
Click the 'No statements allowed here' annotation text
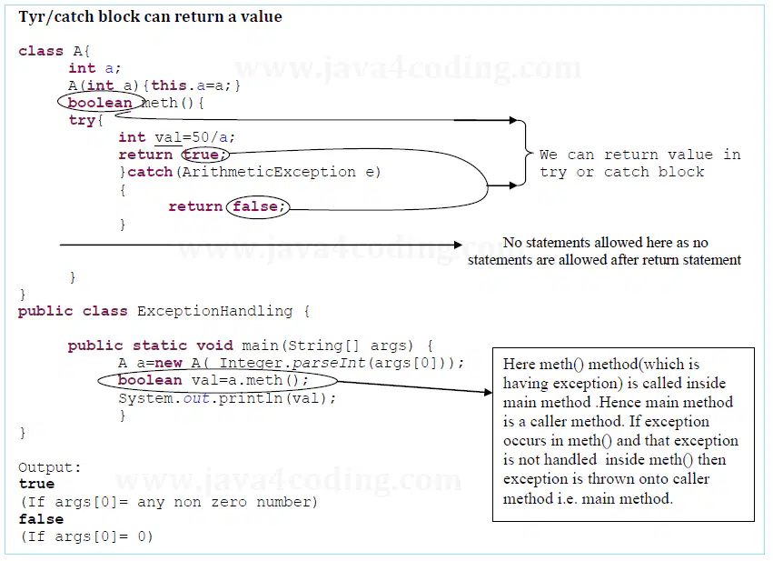point(604,251)
